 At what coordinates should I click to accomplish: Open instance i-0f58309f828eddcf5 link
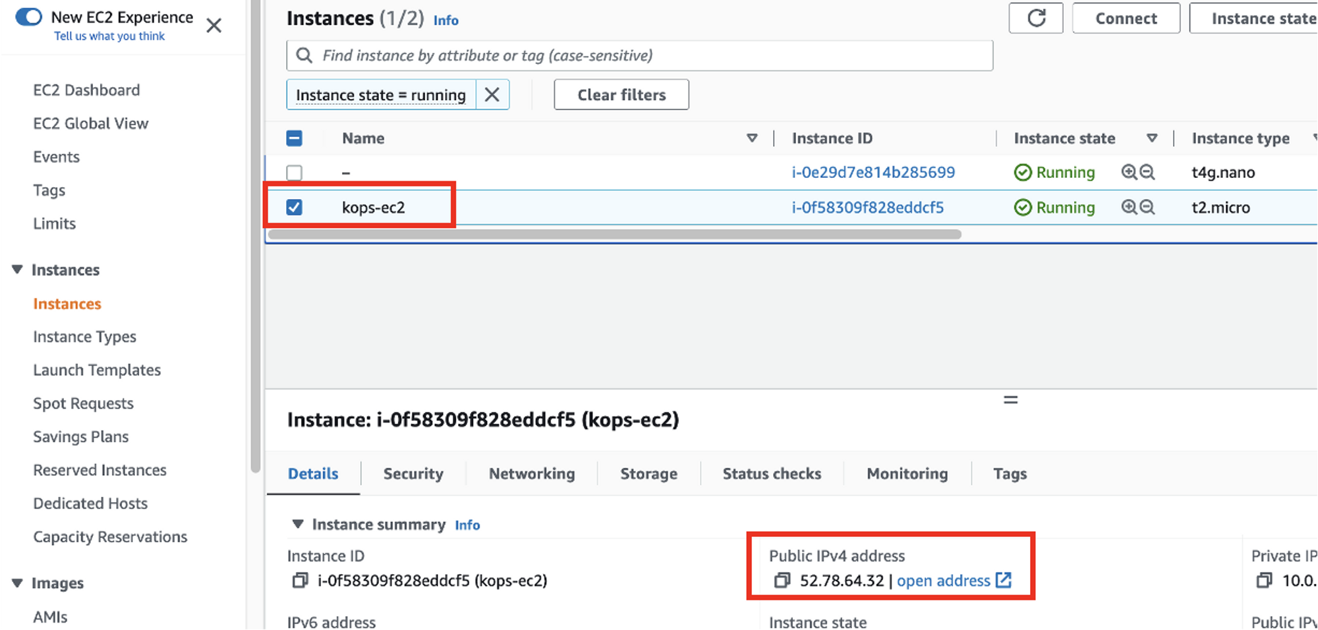[867, 208]
